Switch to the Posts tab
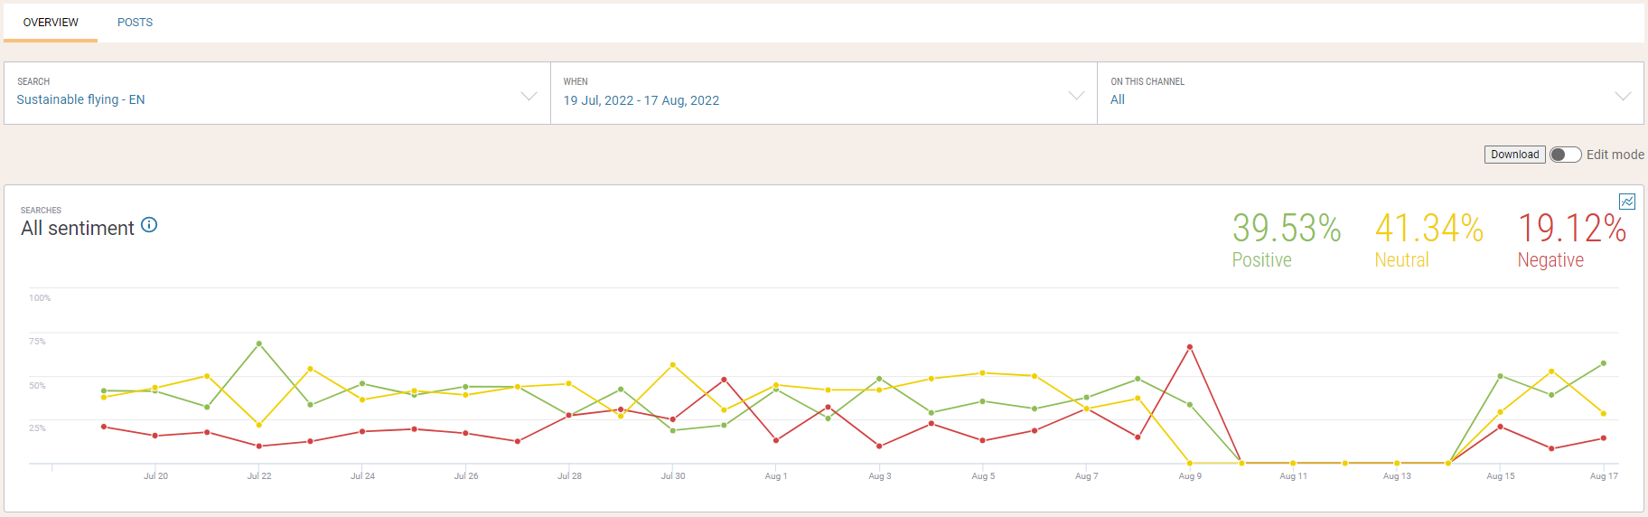Image resolution: width=1648 pixels, height=517 pixels. [x=135, y=23]
